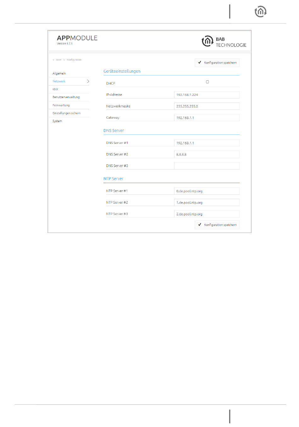The image size is (299, 427).
Task: Click the Start breadcrumb link
Action: pos(59,60)
